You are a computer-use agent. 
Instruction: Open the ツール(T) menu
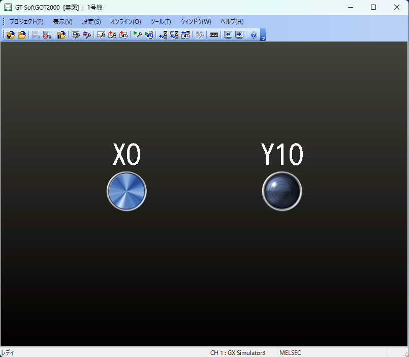(161, 22)
